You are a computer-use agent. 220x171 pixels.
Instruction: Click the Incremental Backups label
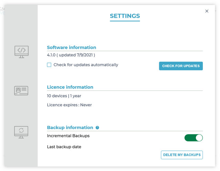[68, 136]
